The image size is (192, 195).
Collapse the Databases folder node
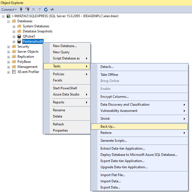[8, 21]
